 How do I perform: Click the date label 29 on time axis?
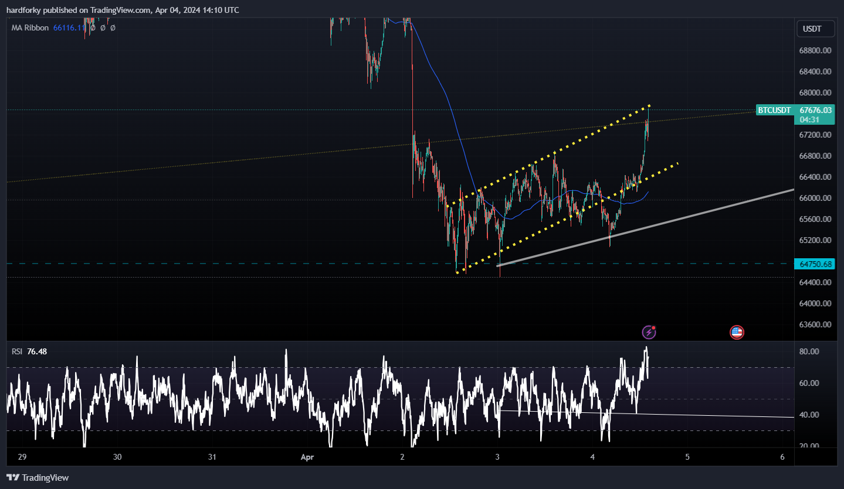tap(22, 457)
